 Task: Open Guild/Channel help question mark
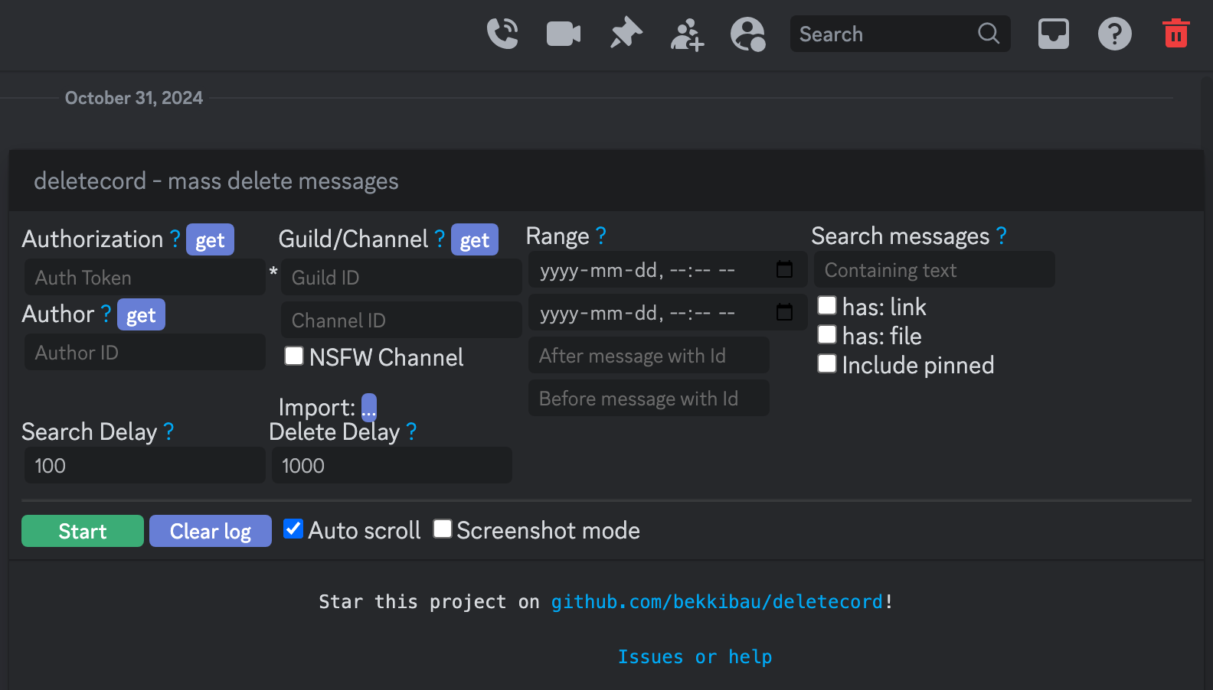click(x=440, y=239)
